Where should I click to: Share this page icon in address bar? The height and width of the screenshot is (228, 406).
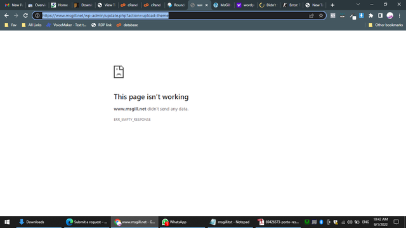[x=311, y=15]
